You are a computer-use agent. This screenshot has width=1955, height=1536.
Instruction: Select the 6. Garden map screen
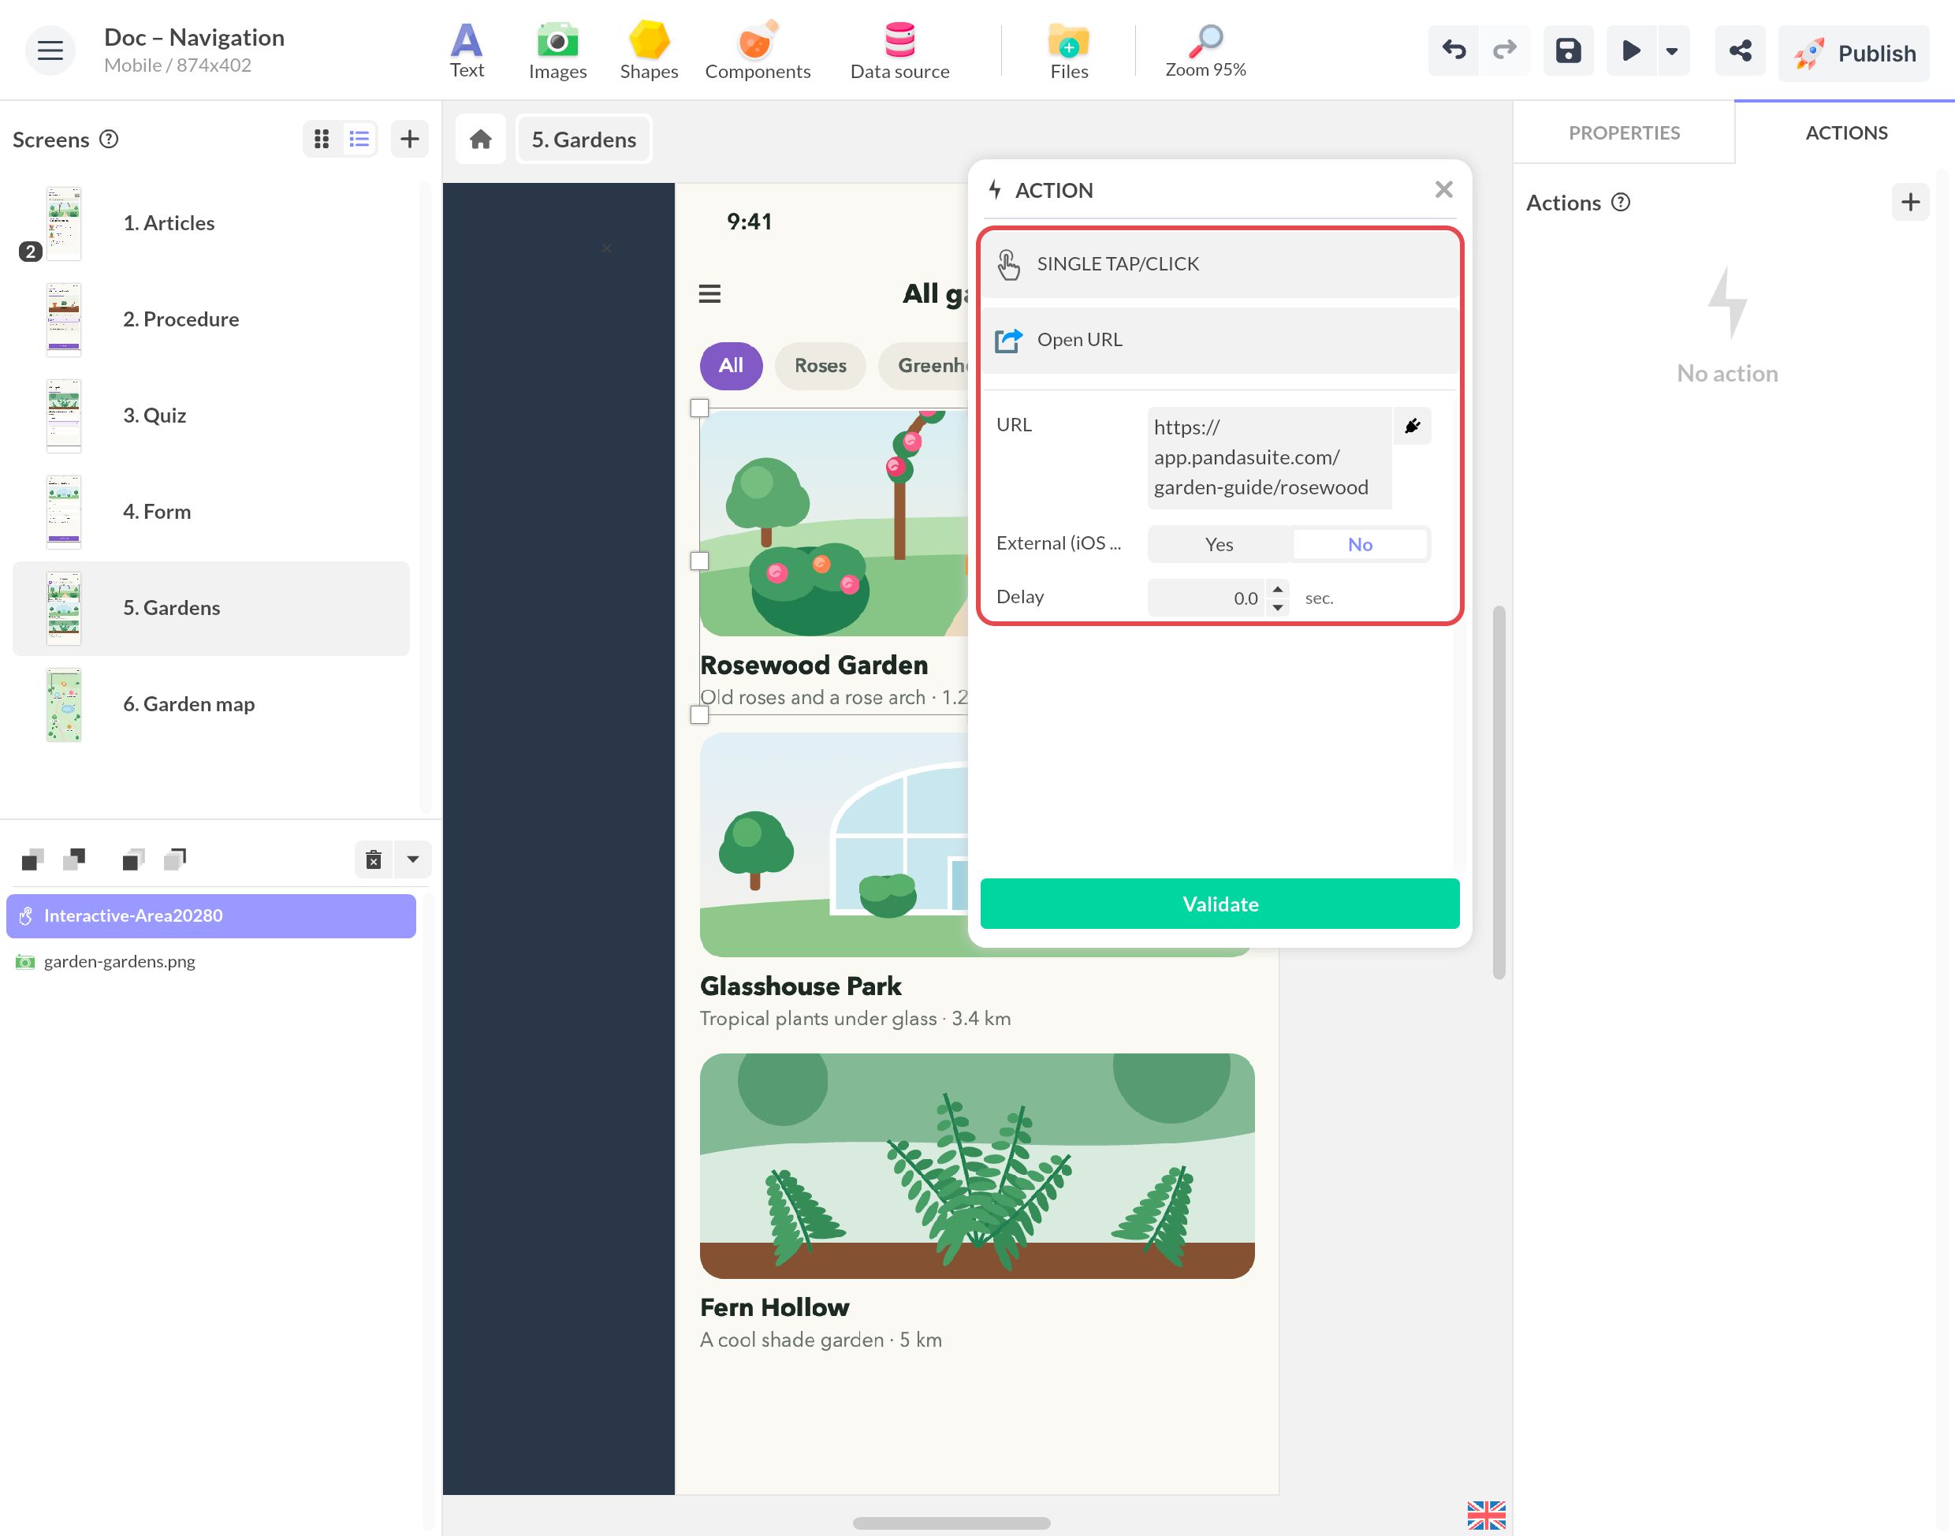tap(211, 704)
